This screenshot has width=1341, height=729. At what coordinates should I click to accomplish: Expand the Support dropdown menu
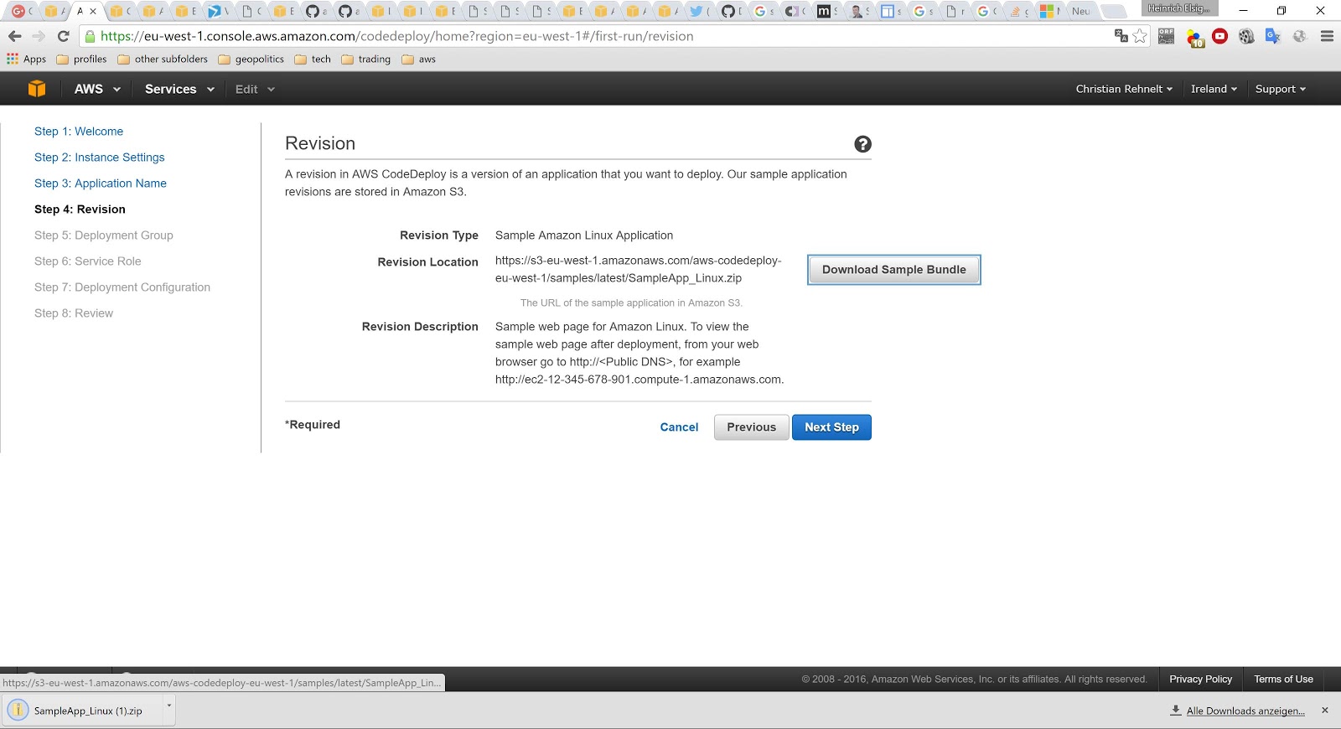pos(1280,89)
